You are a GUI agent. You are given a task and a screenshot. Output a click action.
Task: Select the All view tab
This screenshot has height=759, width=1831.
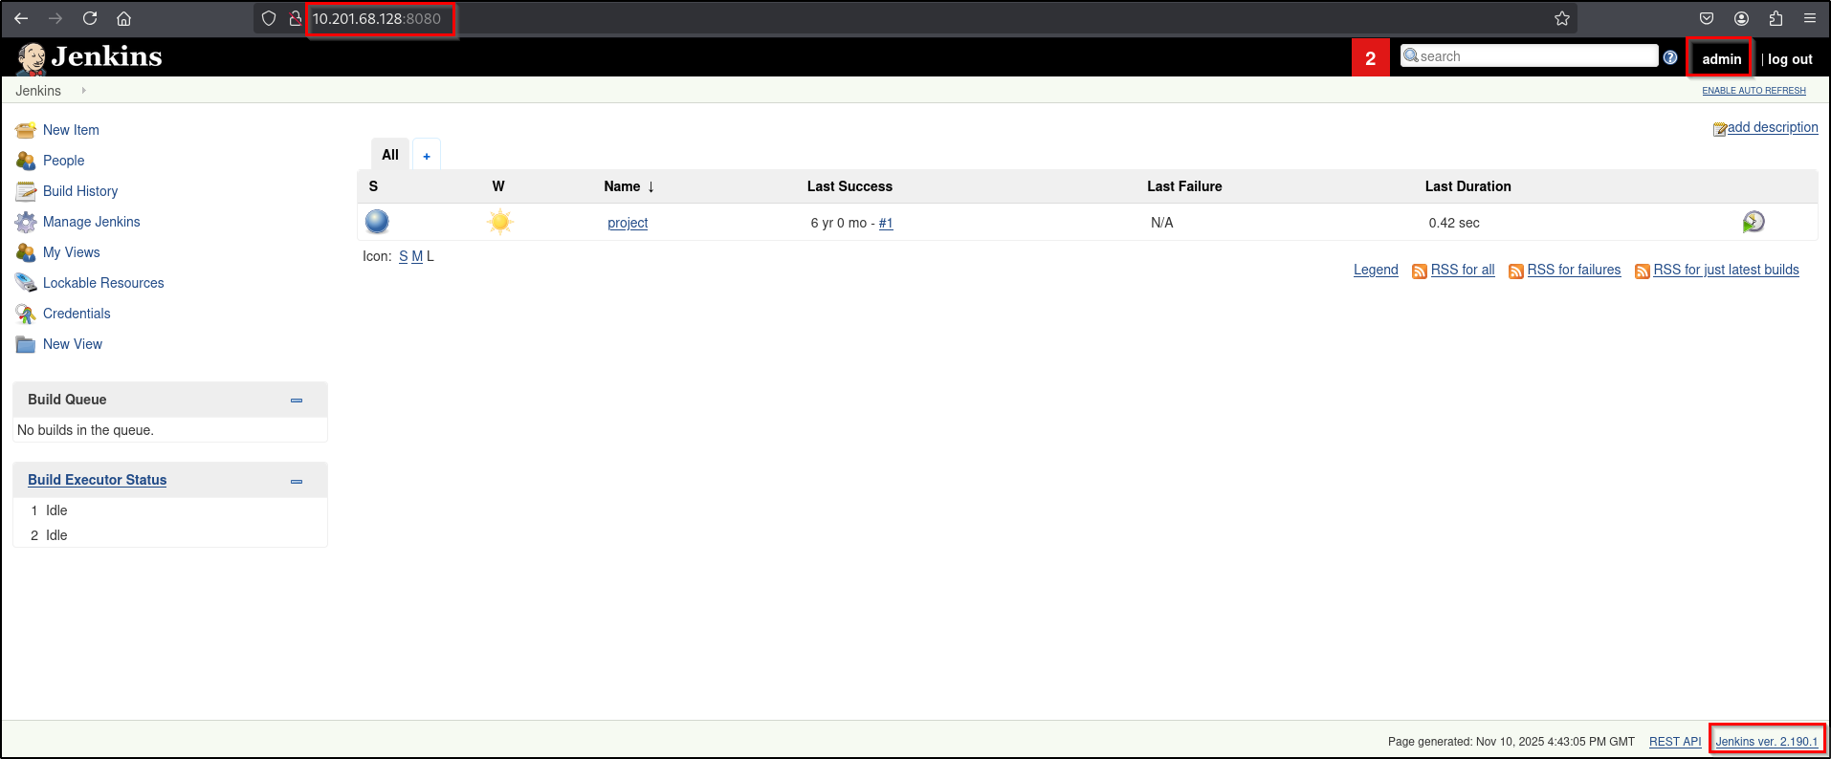(390, 155)
